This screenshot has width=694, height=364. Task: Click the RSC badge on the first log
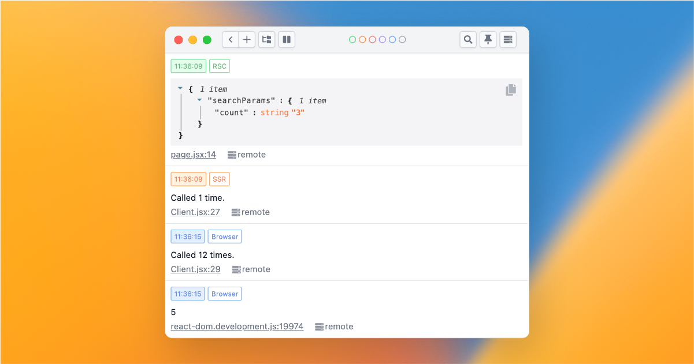coord(219,66)
